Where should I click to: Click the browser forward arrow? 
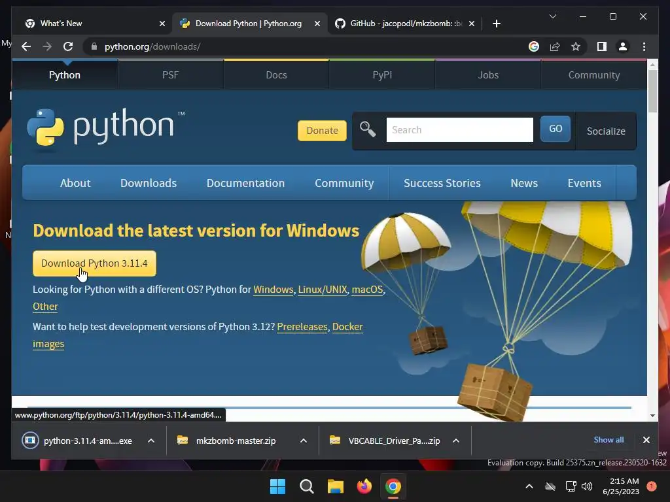47,46
